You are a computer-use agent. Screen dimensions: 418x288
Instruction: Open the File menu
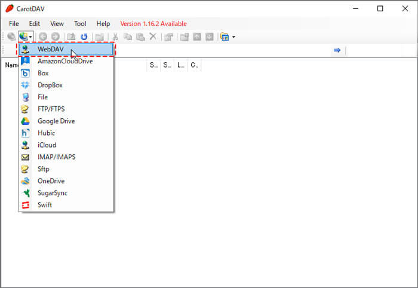point(14,24)
